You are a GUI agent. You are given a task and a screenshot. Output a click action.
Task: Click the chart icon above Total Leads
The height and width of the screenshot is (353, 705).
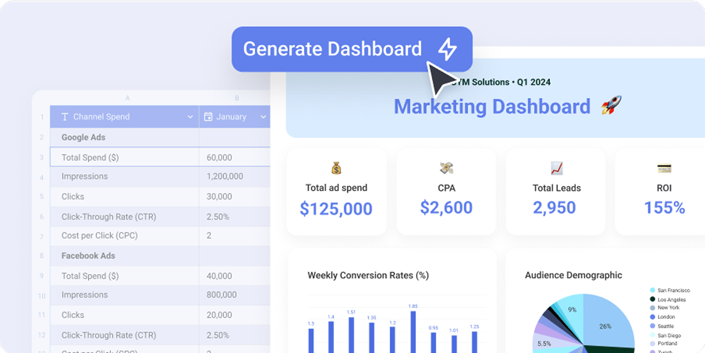tap(556, 168)
